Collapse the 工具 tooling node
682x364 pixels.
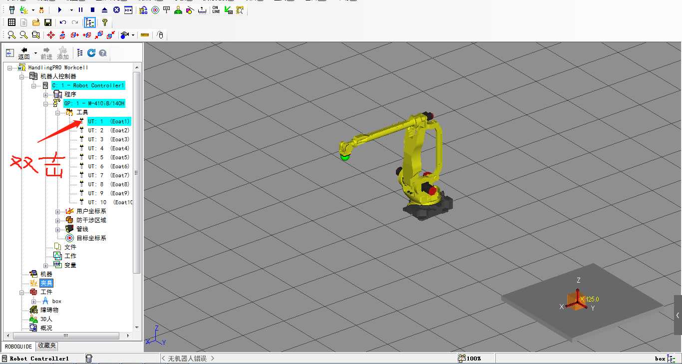[x=57, y=112]
